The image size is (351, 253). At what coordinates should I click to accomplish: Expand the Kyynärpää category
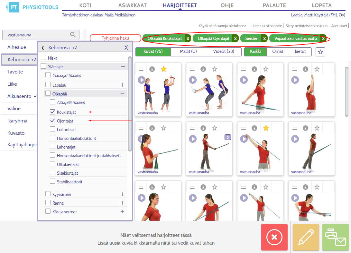(x=123, y=194)
